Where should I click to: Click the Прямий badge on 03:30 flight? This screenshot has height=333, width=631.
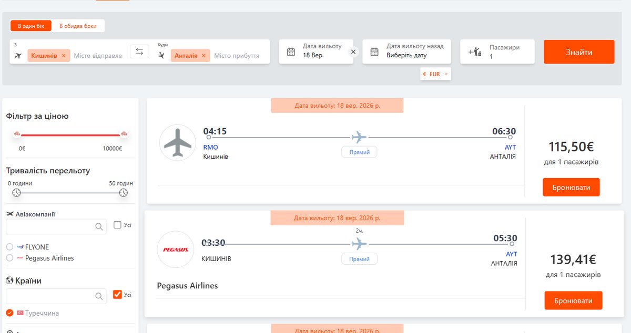pyautogui.click(x=359, y=259)
